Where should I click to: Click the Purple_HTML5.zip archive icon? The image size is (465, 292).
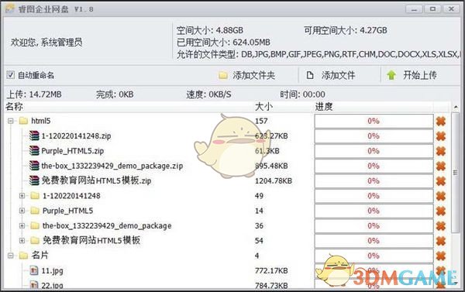[34, 150]
